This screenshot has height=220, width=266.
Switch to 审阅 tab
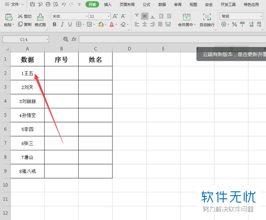pos(178,4)
